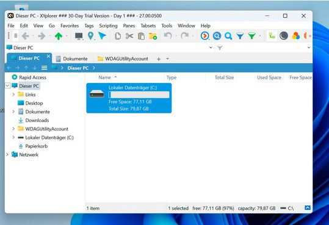The width and height of the screenshot is (329, 225).
Task: Open the Tools menu
Action: [167, 26]
